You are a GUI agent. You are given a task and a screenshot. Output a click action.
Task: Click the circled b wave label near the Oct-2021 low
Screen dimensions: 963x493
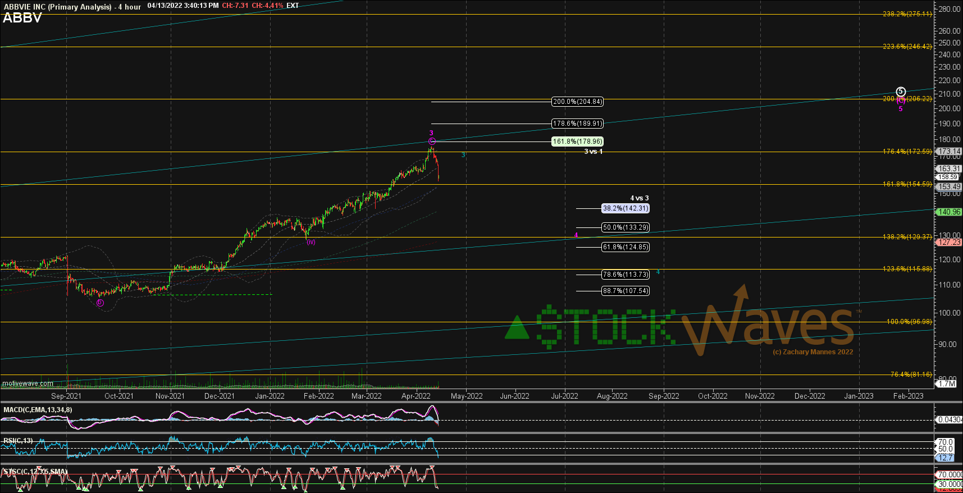[x=100, y=303]
